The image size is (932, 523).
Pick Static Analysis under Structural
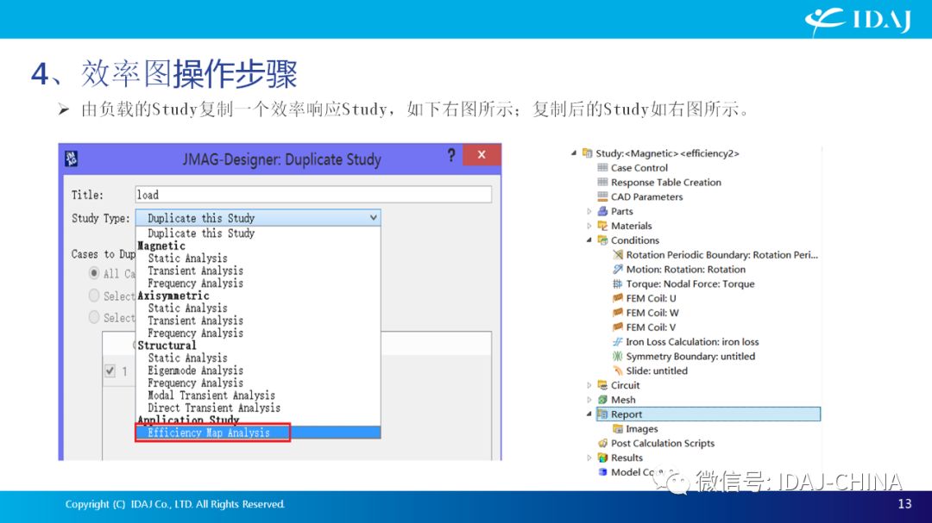[258, 358]
